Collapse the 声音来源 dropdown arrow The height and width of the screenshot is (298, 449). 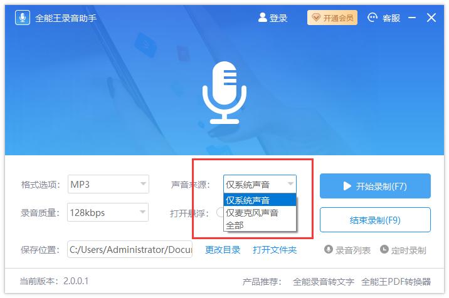290,184
